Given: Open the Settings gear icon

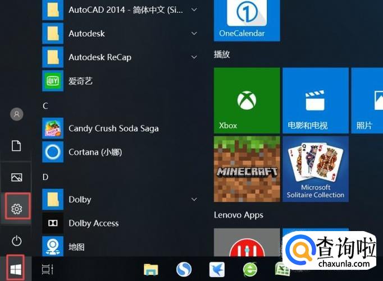Looking at the screenshot, I should click(17, 209).
